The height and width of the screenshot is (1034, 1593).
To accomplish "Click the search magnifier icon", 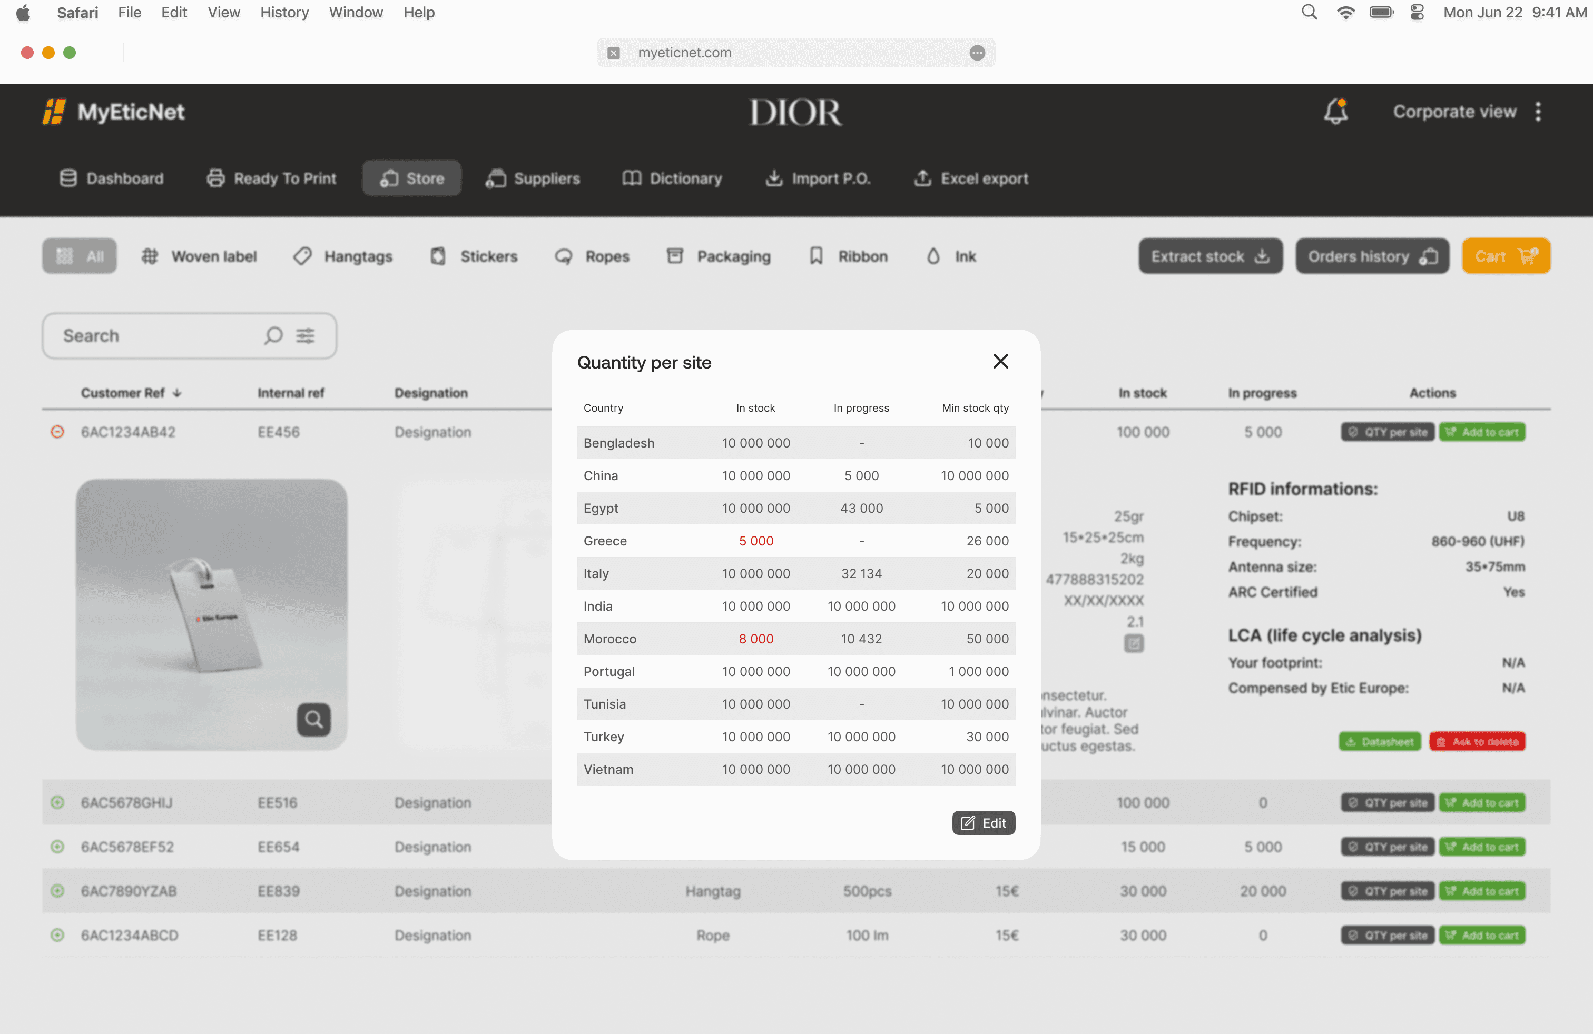I will click(x=273, y=336).
